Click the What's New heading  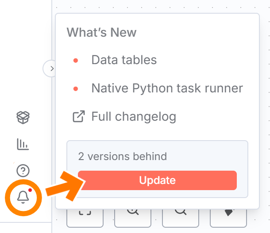(101, 32)
